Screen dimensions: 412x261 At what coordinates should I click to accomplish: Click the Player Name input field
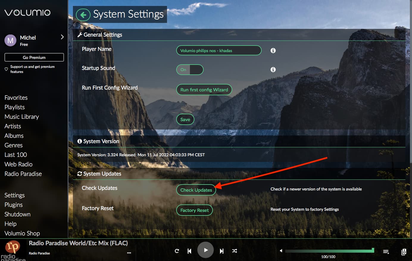tap(219, 51)
